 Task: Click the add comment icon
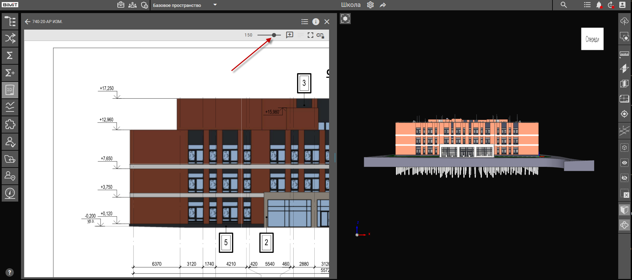[x=289, y=35]
